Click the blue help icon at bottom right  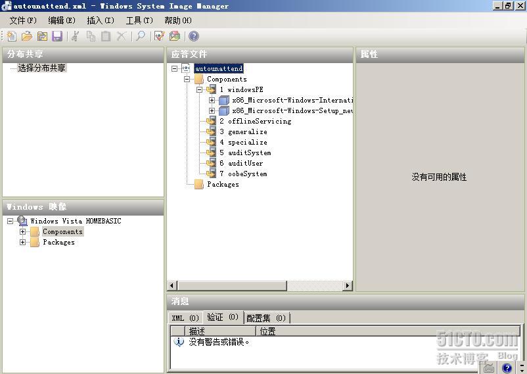pyautogui.click(x=507, y=368)
